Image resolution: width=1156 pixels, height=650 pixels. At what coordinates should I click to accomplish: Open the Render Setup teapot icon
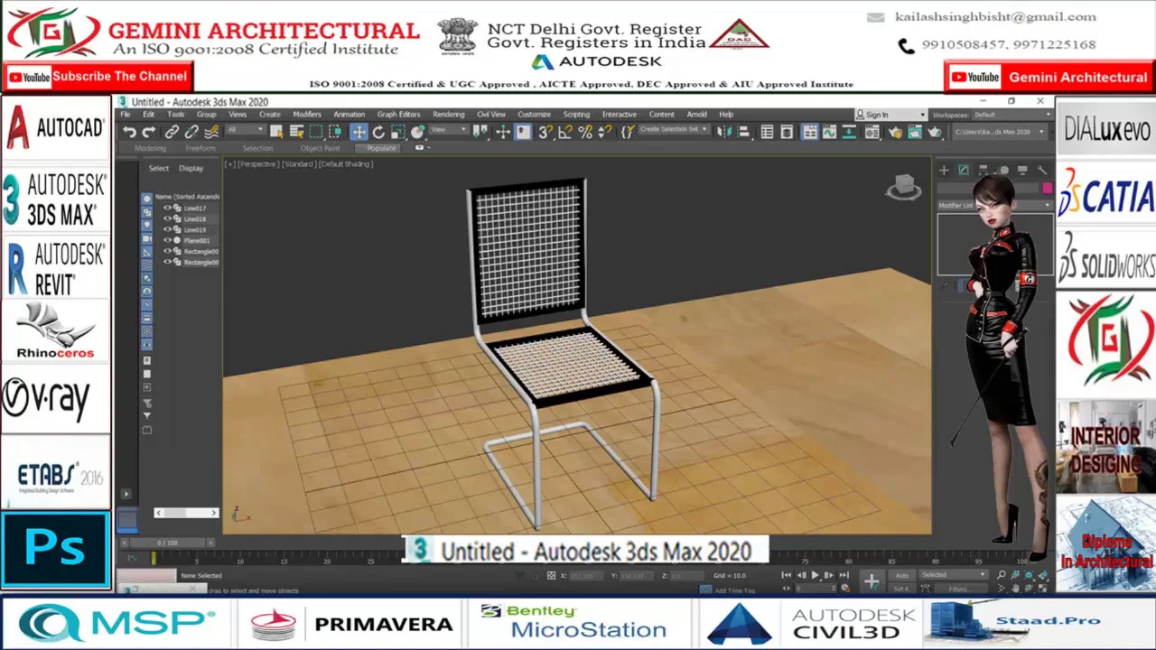pos(894,133)
